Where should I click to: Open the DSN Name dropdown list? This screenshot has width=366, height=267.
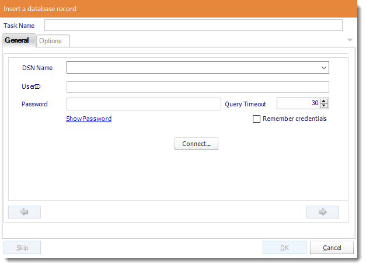[x=323, y=68]
